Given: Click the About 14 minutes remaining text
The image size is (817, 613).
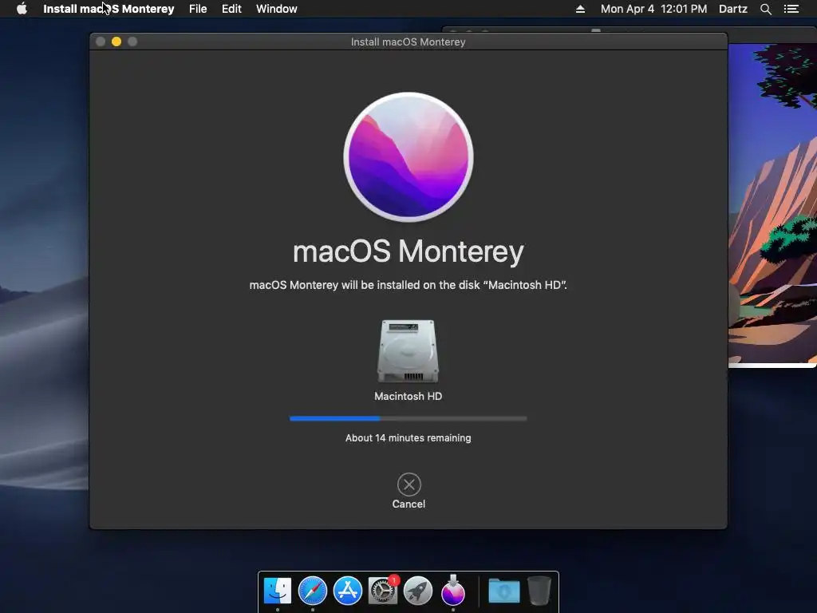Looking at the screenshot, I should click(408, 438).
